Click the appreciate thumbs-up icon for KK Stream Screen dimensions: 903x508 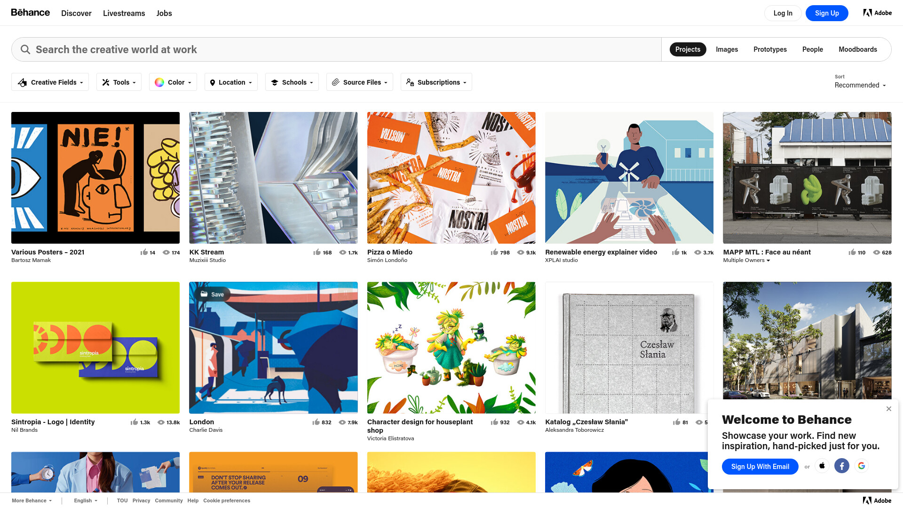click(317, 252)
